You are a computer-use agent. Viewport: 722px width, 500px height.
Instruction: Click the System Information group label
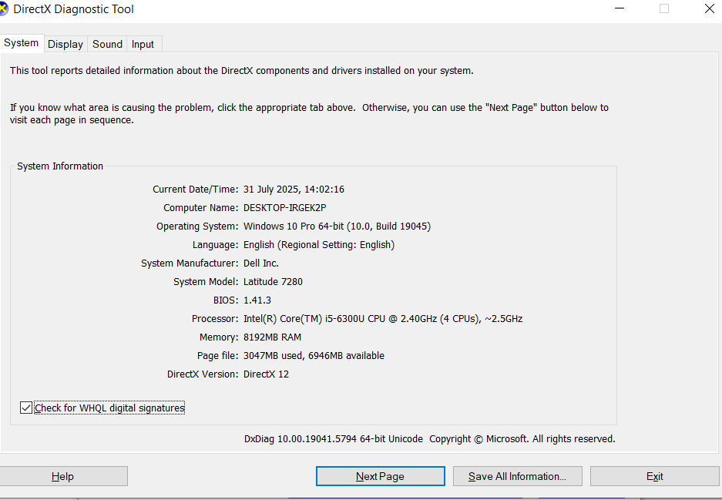point(60,166)
